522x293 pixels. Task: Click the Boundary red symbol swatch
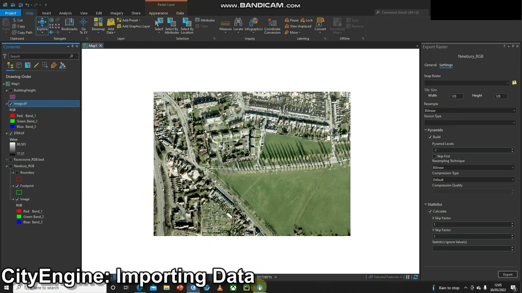pyautogui.click(x=19, y=179)
